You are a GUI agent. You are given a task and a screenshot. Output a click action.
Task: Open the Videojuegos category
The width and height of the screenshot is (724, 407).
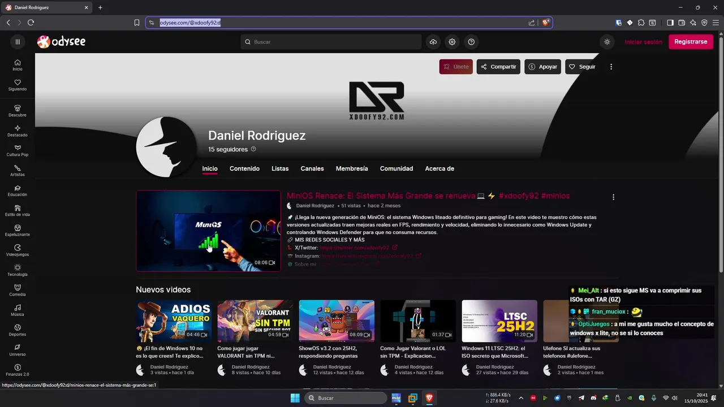18,251
